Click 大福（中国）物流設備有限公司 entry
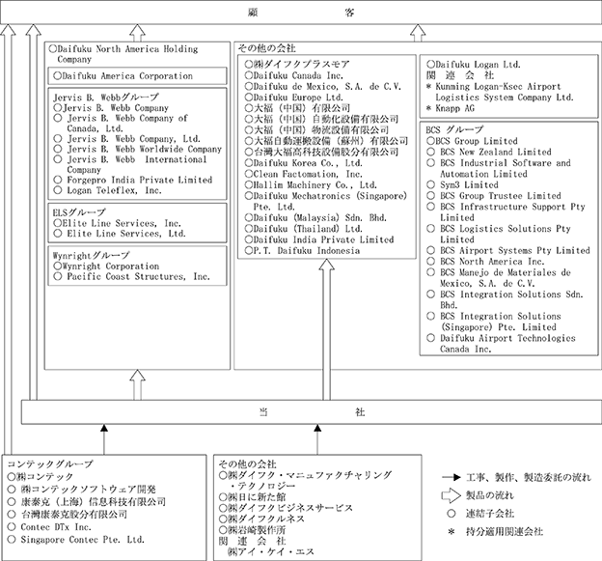 point(316,130)
